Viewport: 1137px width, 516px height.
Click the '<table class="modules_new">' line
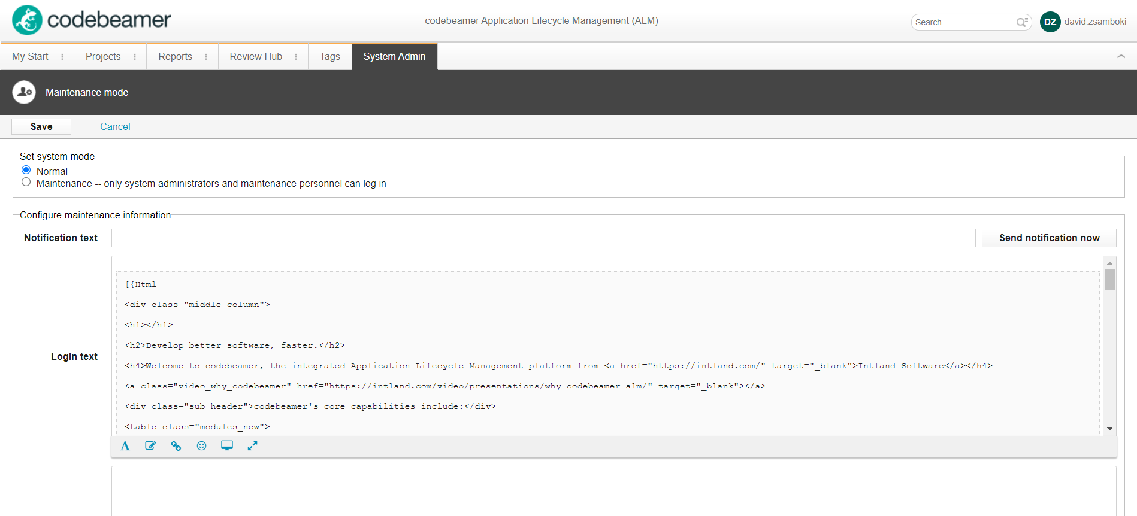pyautogui.click(x=197, y=427)
